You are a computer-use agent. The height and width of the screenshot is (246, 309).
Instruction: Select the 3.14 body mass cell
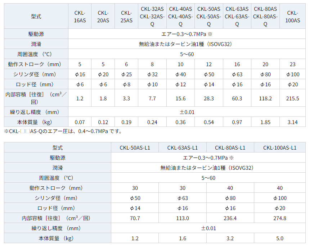292,122
